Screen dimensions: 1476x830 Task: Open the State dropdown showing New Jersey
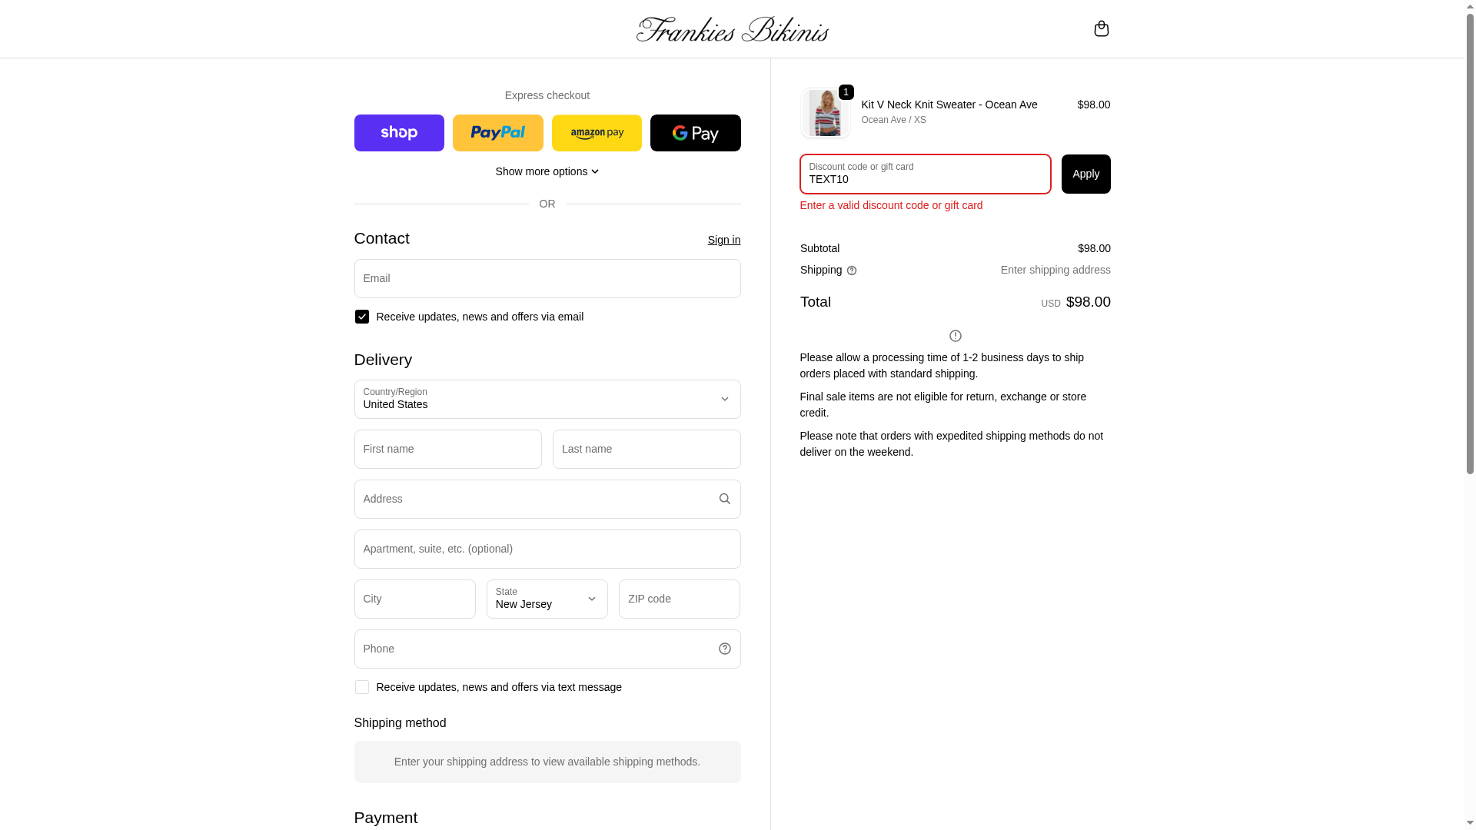pyautogui.click(x=547, y=599)
